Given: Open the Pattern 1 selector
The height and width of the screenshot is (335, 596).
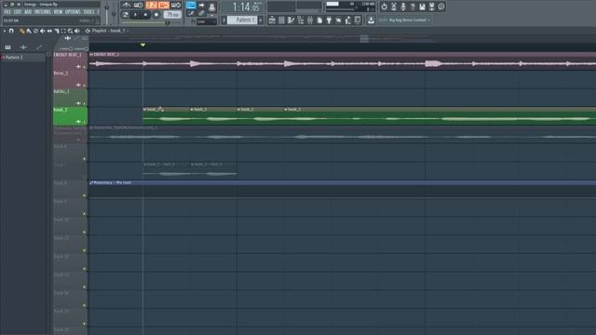Looking at the screenshot, I should [242, 20].
